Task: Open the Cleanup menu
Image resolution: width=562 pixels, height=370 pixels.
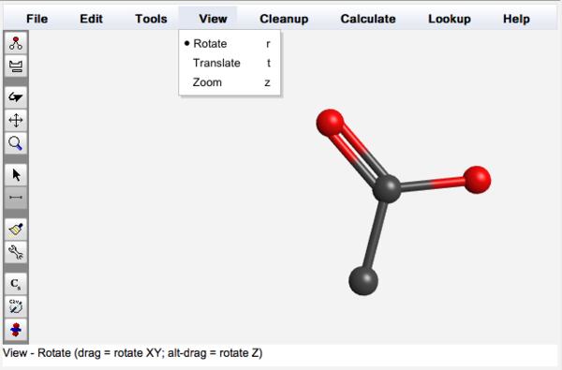Action: 284,19
